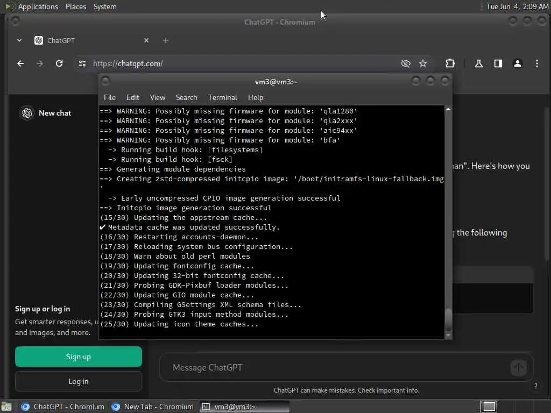Open the help question mark icon
Image resolution: width=551 pixels, height=413 pixels.
[536, 386]
